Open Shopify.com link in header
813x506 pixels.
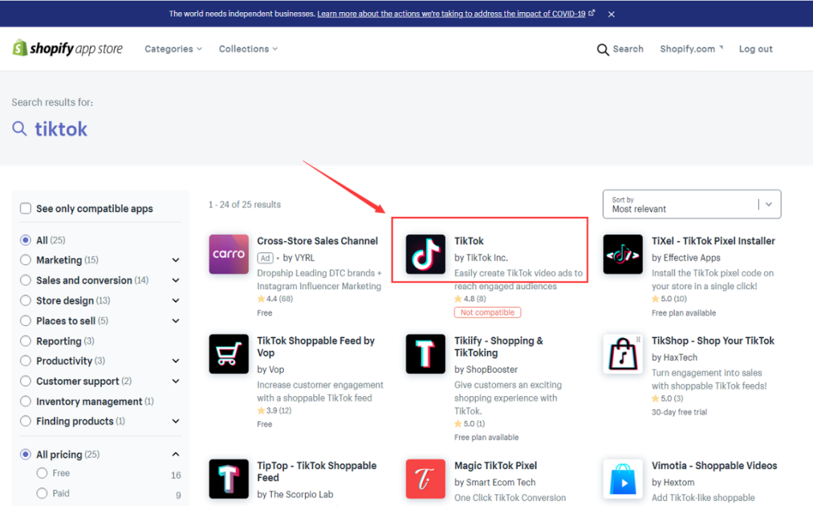click(691, 49)
